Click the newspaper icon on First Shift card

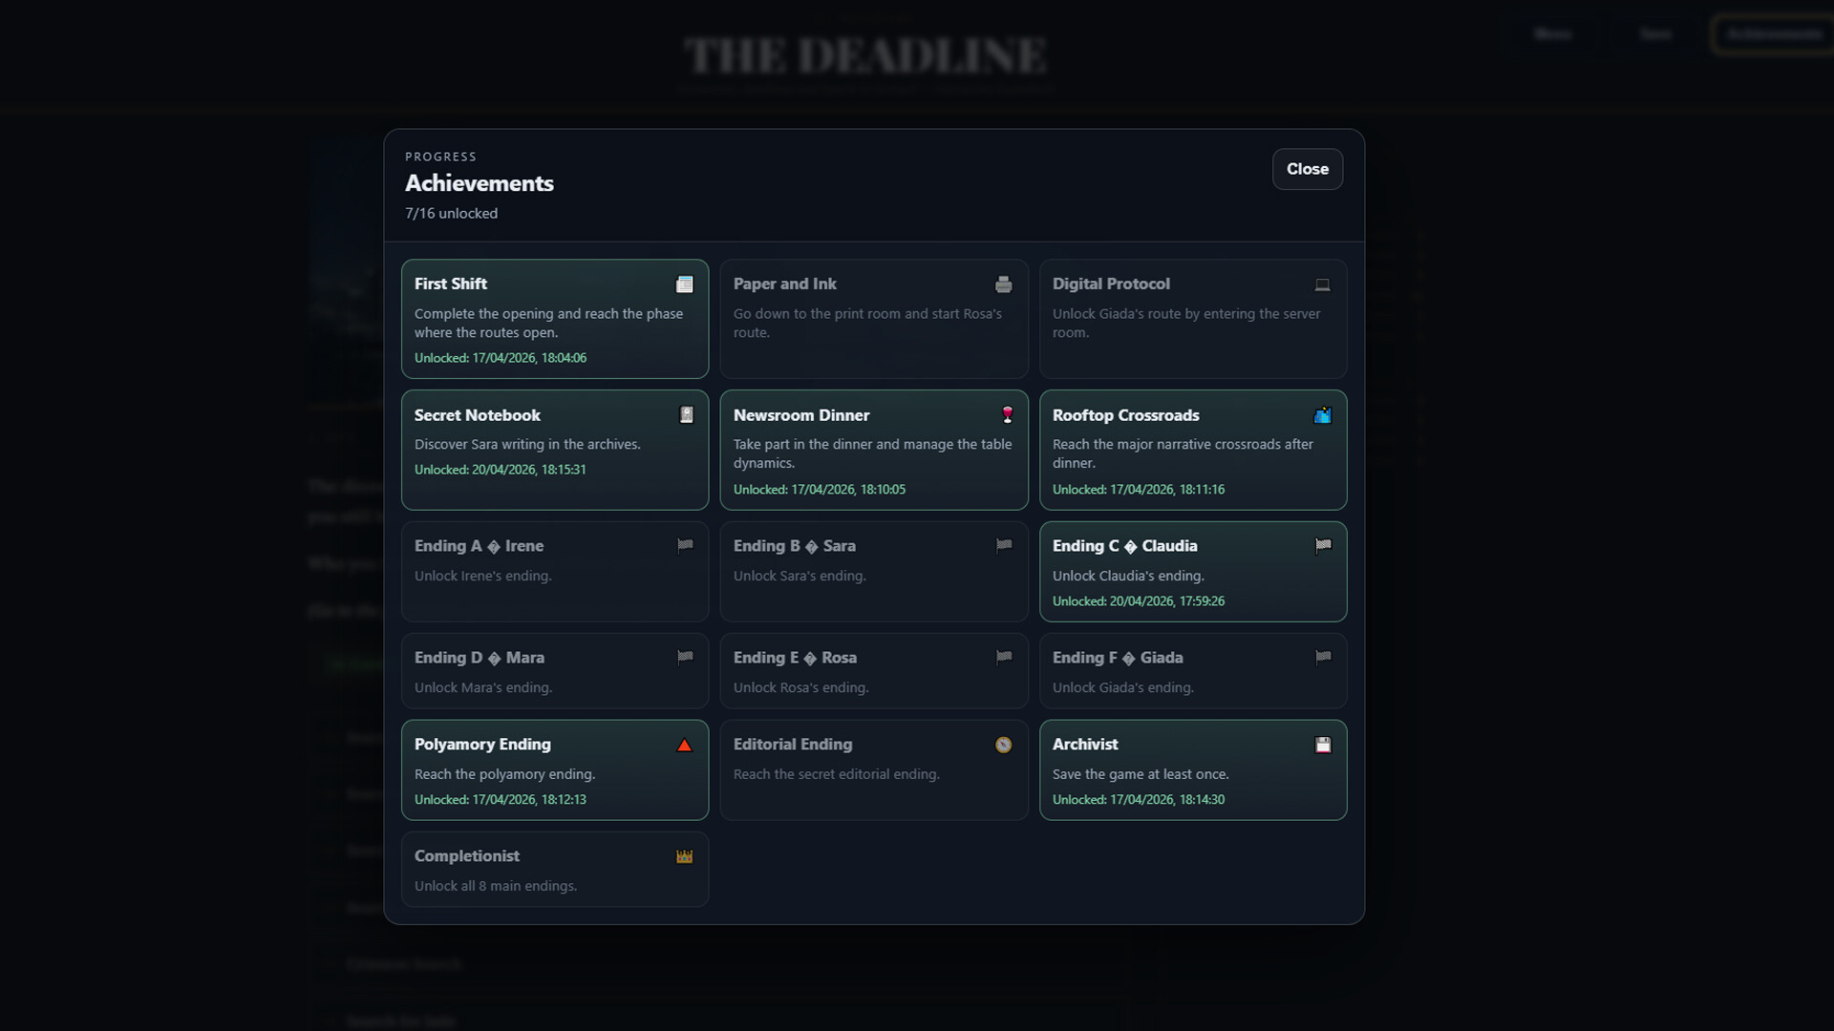click(684, 284)
